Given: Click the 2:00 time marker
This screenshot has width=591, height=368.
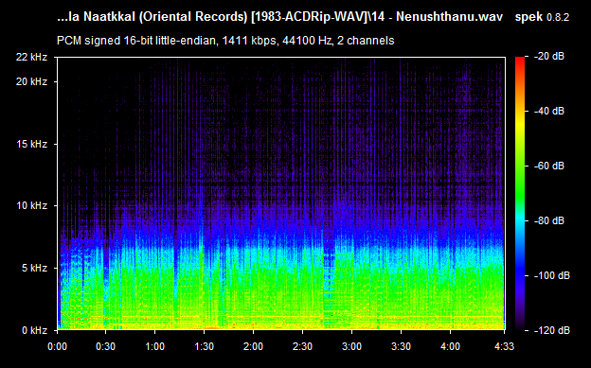Looking at the screenshot, I should coord(253,346).
